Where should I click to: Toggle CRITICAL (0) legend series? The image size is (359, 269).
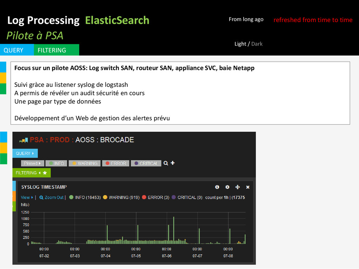187,198
